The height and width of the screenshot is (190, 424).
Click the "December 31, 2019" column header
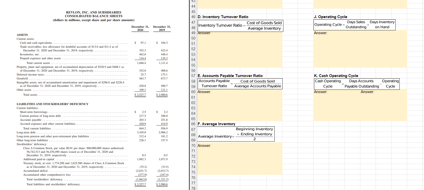[x=162, y=28]
